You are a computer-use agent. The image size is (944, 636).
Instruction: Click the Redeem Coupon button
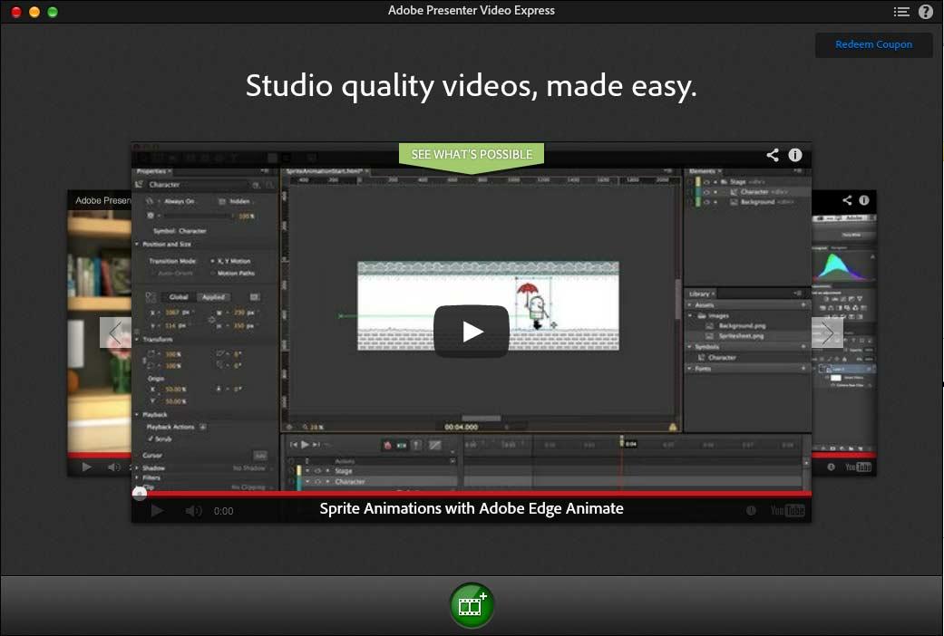873,44
